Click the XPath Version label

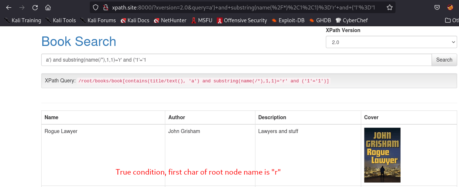pyautogui.click(x=343, y=30)
